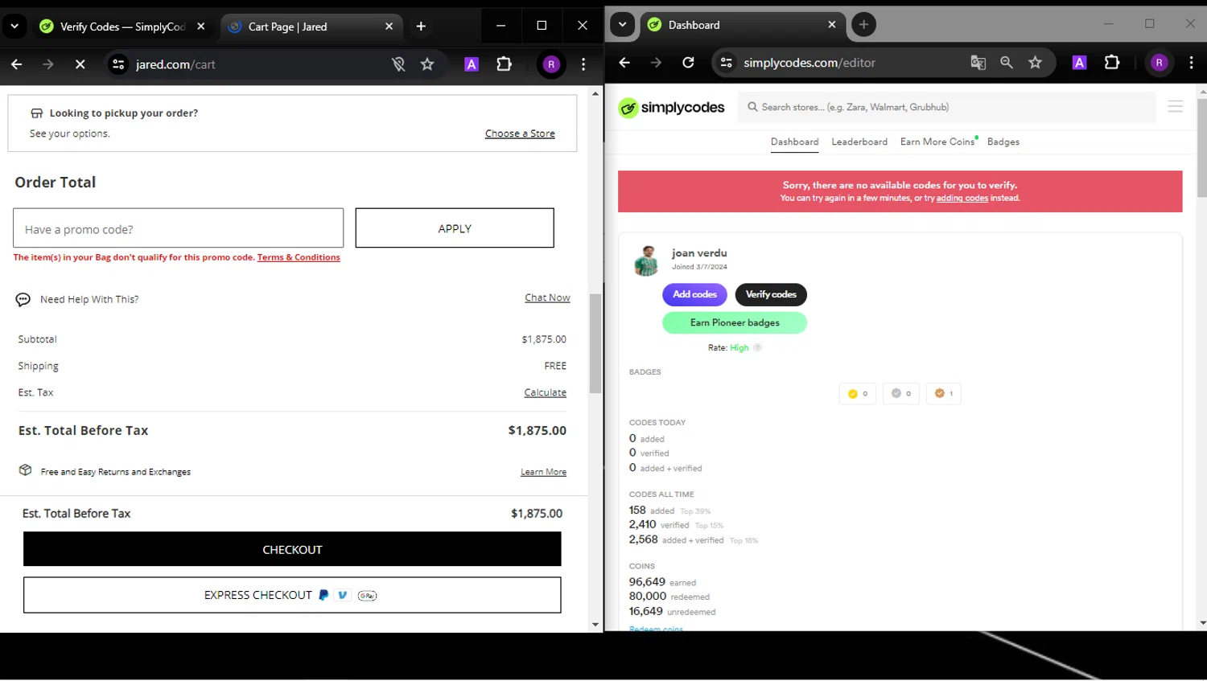The width and height of the screenshot is (1207, 681).
Task: Open the Earn More Coins tab
Action: click(937, 142)
